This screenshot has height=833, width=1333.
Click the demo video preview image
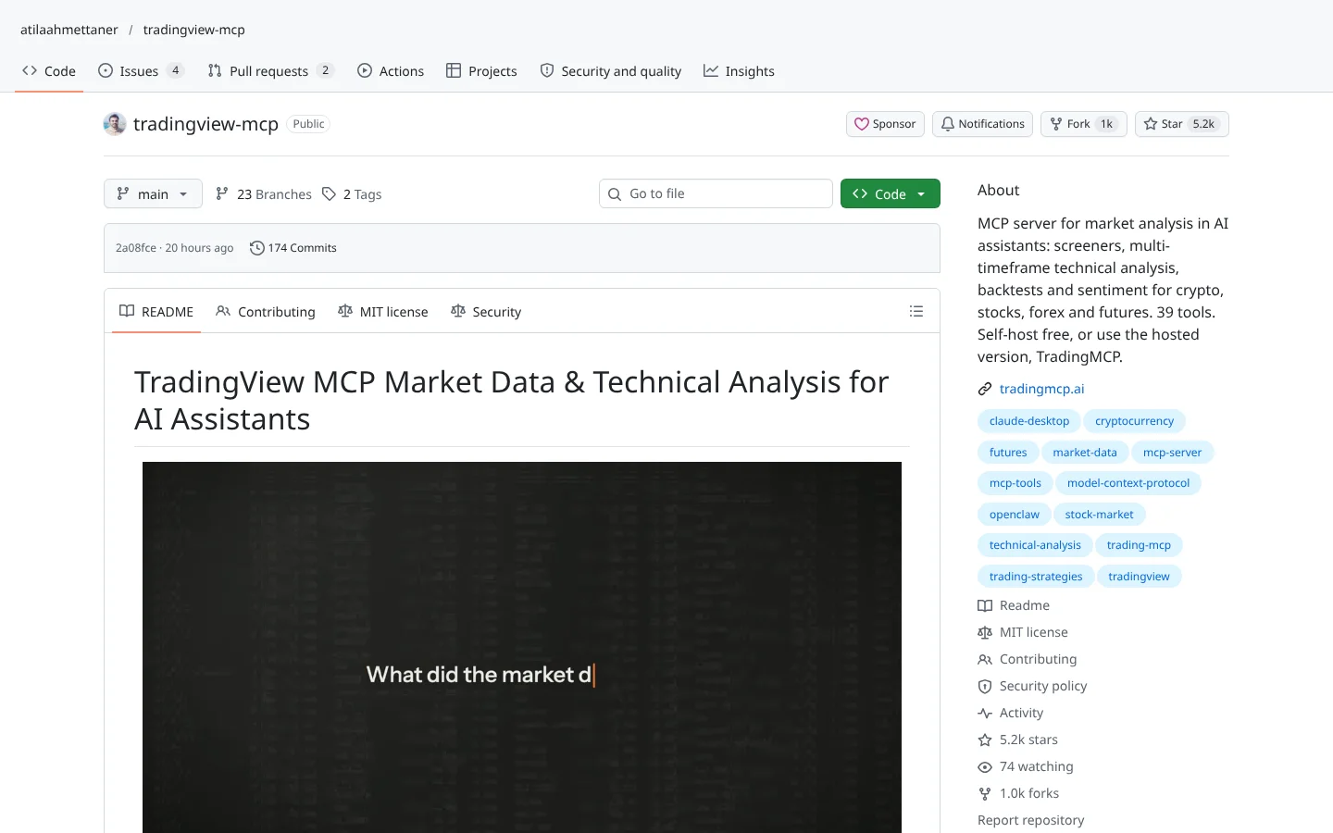coord(522,647)
